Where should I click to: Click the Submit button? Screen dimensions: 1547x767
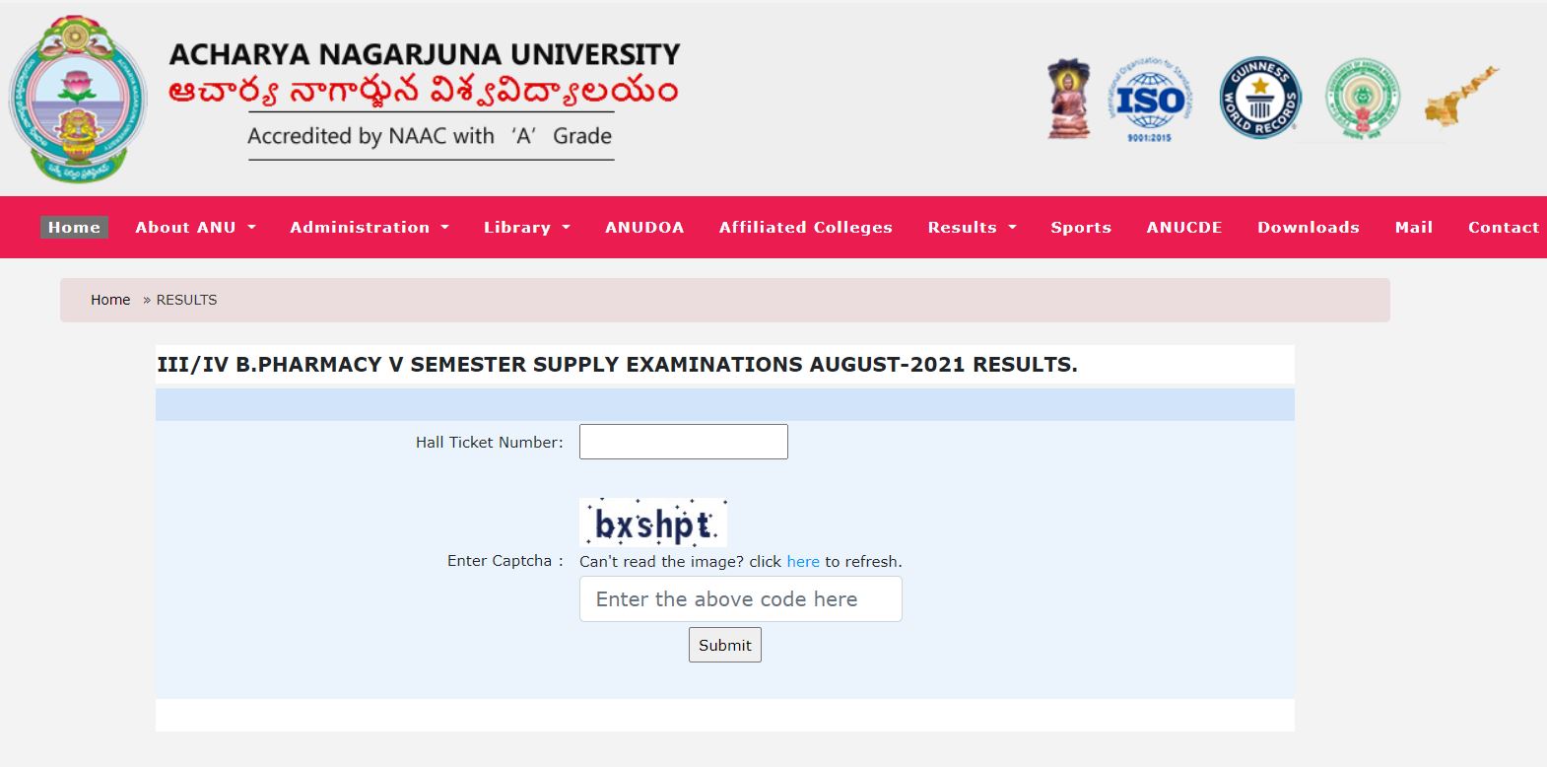pyautogui.click(x=725, y=645)
